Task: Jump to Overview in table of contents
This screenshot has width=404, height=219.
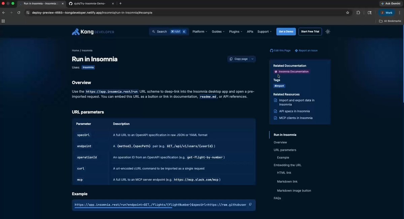Action: point(280,143)
